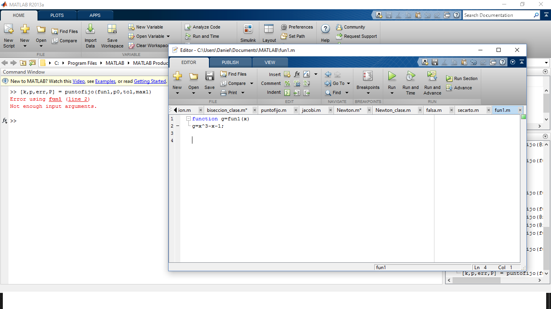Toggle breakpoint dash on editor line 2
This screenshot has width=551, height=309.
point(177,126)
